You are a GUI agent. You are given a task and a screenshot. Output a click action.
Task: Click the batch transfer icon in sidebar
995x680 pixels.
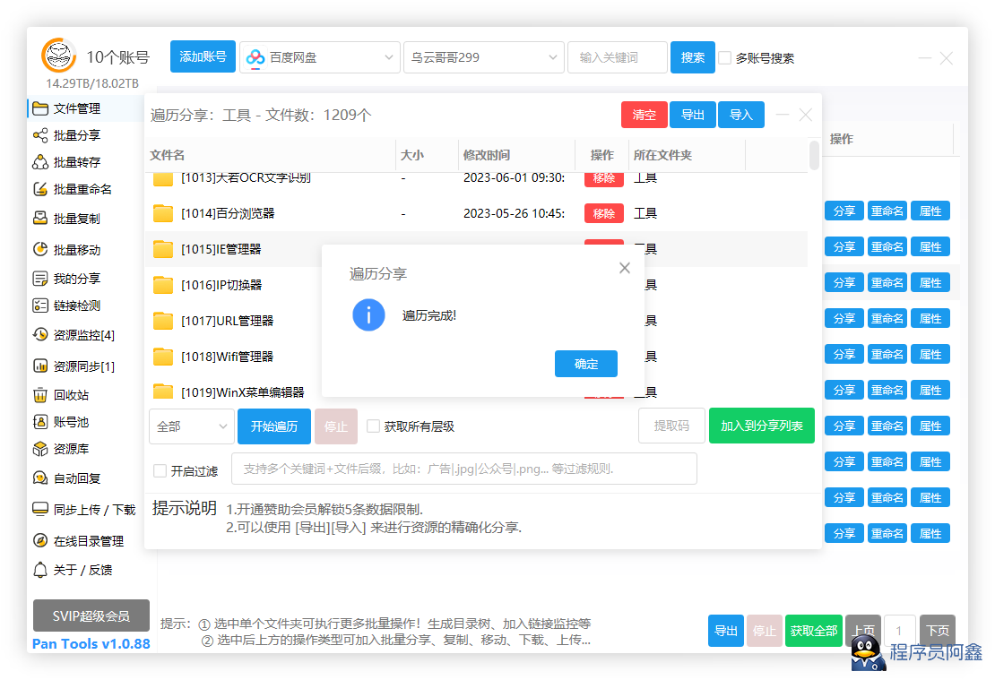39,162
